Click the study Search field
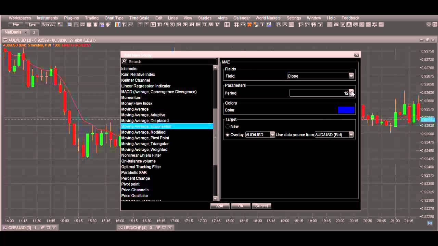The height and width of the screenshot is (246, 438). (169, 61)
